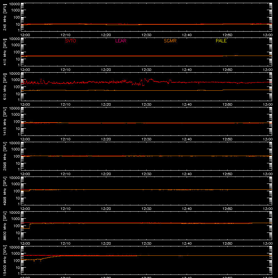Click the 100 tick label on 1415 MHz axis
Viewport: 278px width, 278px height.
coord(17,122)
